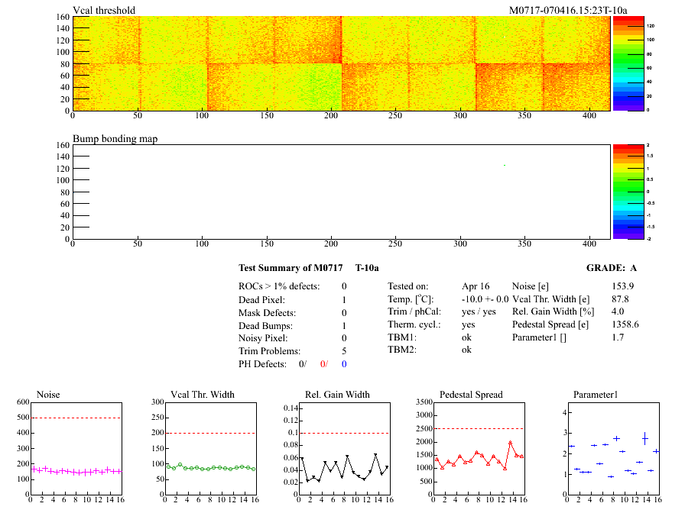Click the GRADE: A label
685x513 pixels.
(x=612, y=268)
